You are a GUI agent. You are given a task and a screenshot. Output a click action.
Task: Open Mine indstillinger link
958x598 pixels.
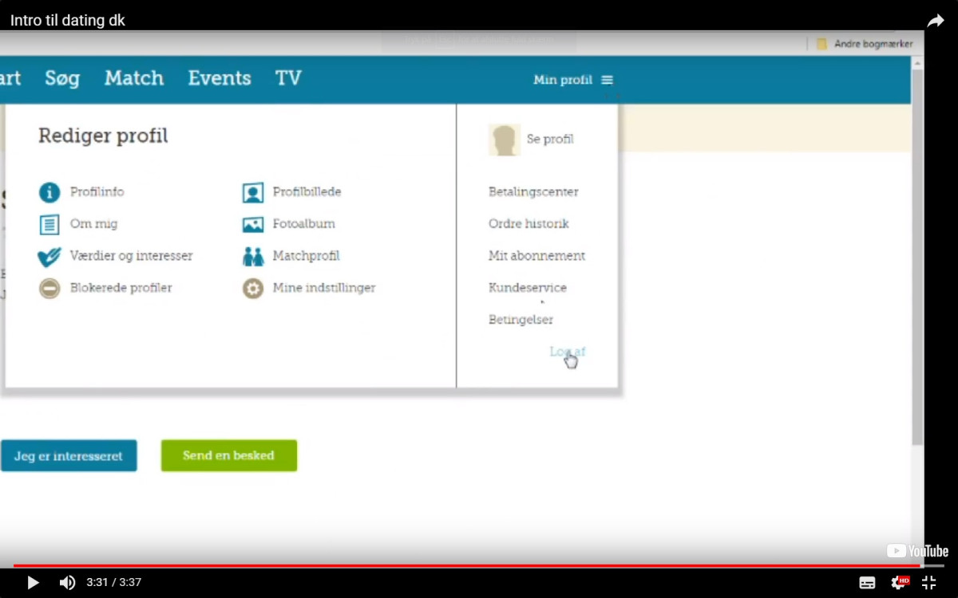coord(323,288)
